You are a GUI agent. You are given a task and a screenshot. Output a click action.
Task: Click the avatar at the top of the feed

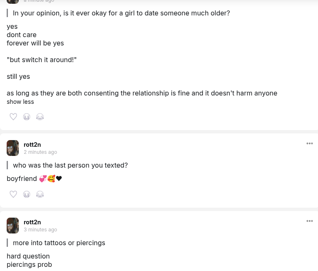click(13, 1)
